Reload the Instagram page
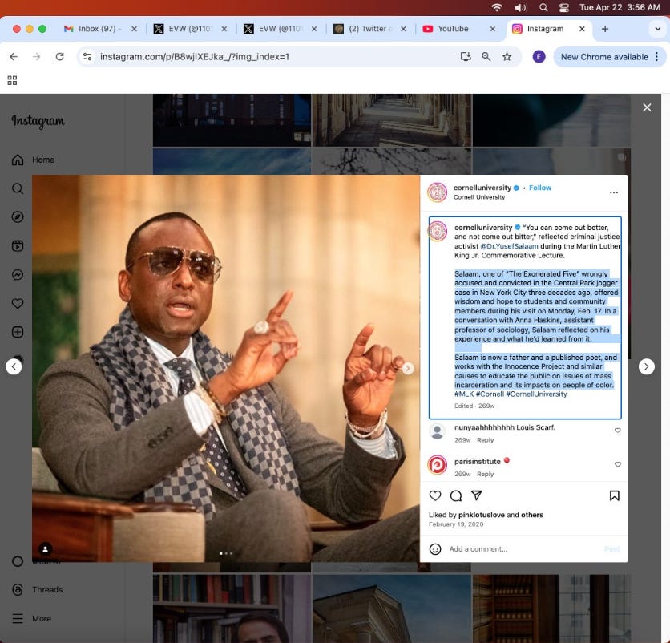670x643 pixels. (x=60, y=57)
